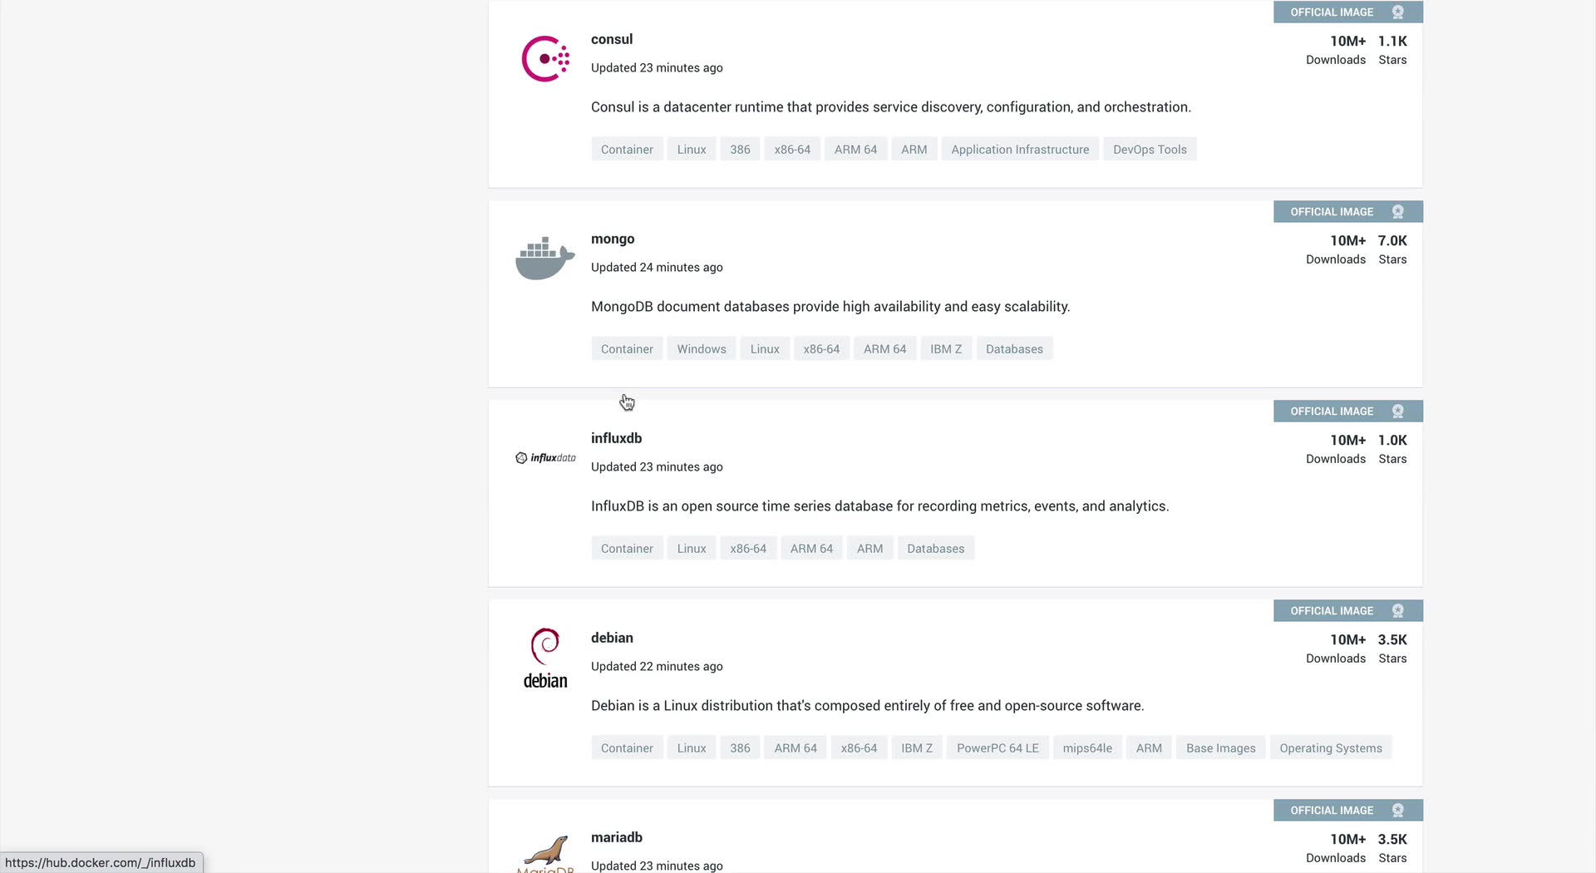
Task: Click the Operating Systems tag on debian
Action: coord(1330,748)
